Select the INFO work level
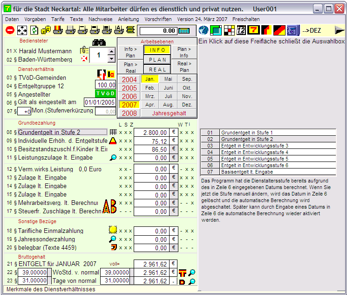Screen dimensions: 347x295 [157, 50]
